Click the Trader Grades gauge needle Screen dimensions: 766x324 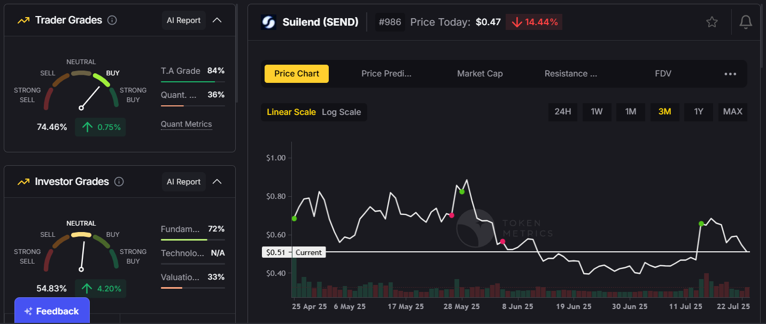[x=90, y=97]
